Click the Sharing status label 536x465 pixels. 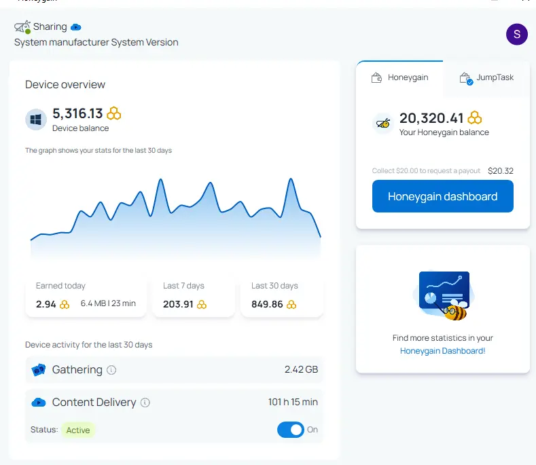tap(50, 27)
